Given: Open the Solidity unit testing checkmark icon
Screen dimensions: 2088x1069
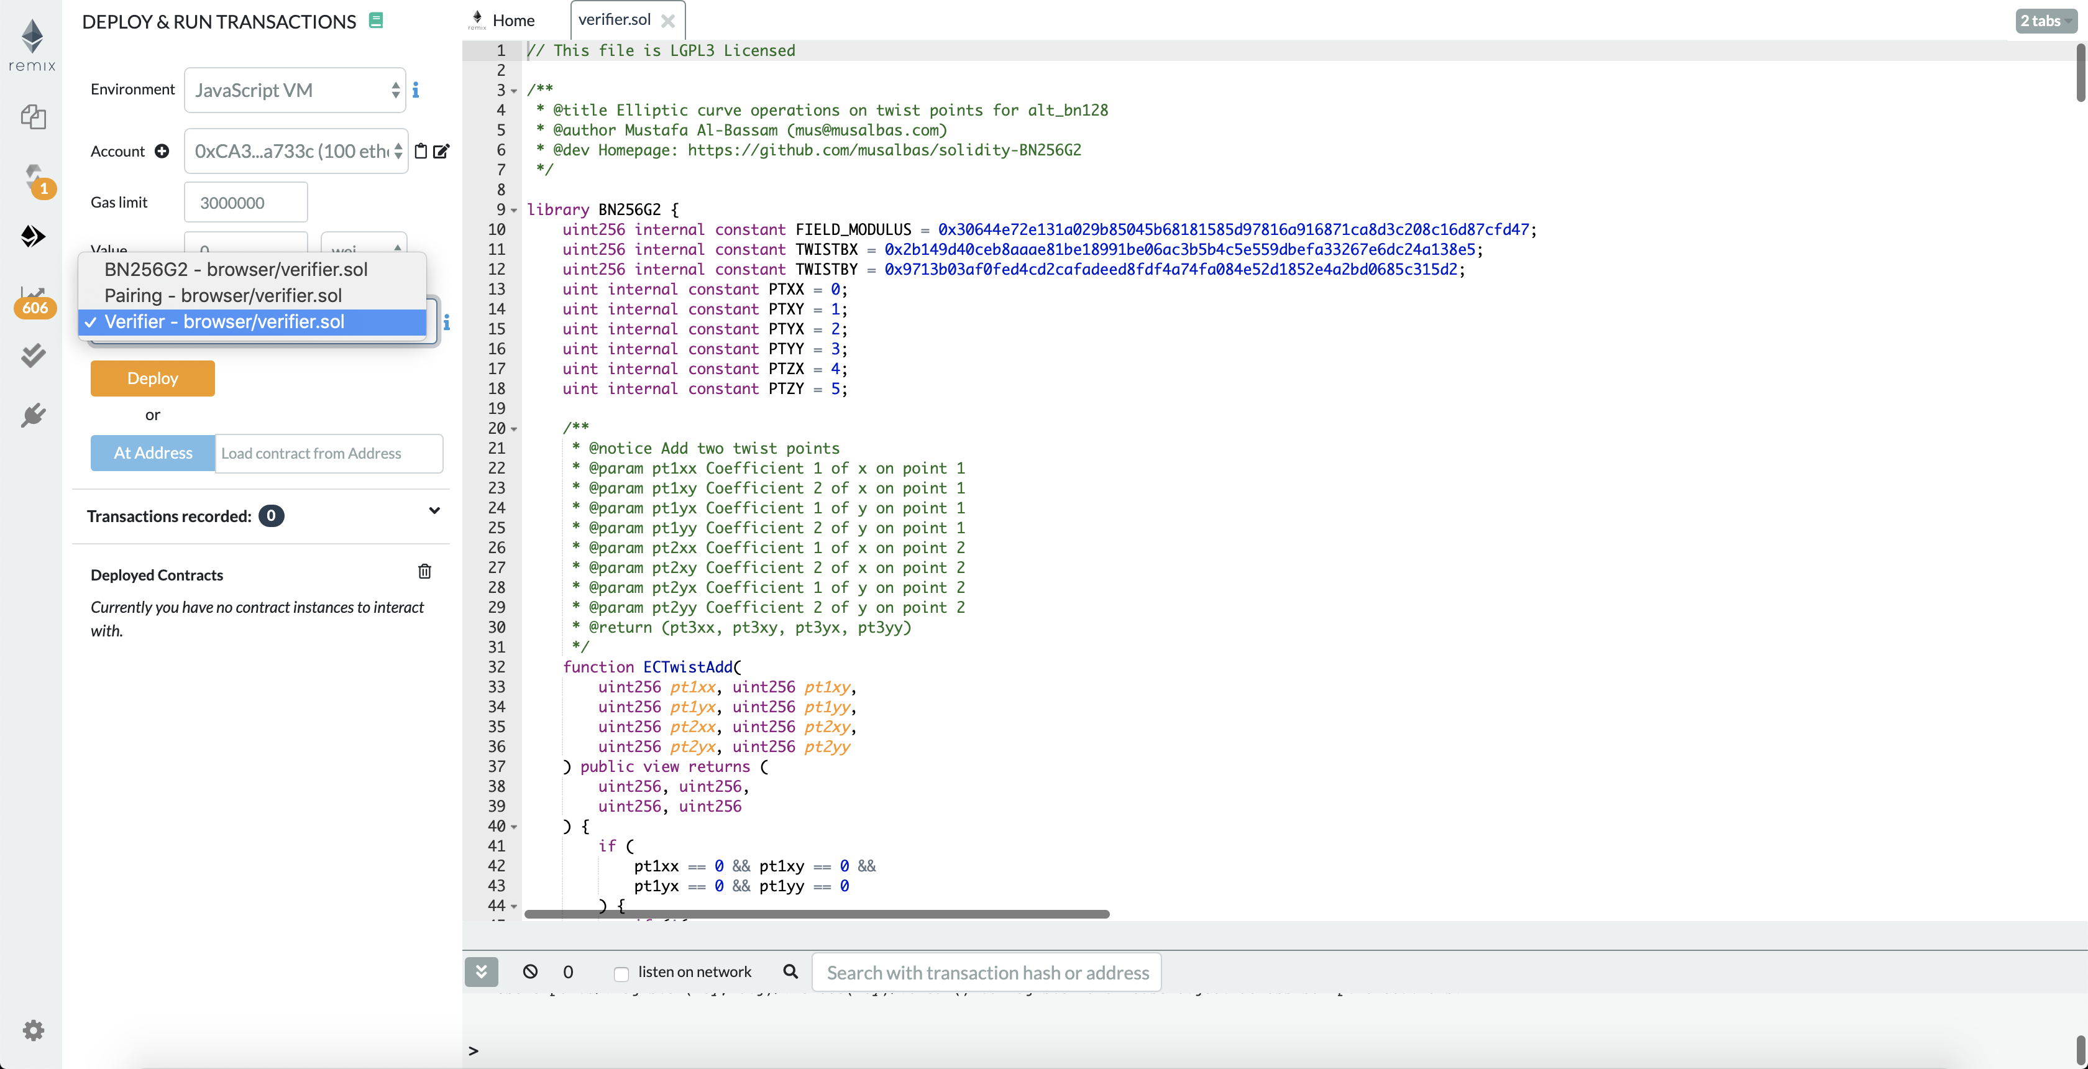Looking at the screenshot, I should click(32, 355).
